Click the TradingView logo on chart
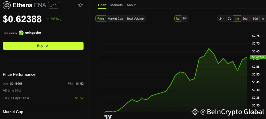Viewport: 266px width, 119px height. [x=108, y=117]
